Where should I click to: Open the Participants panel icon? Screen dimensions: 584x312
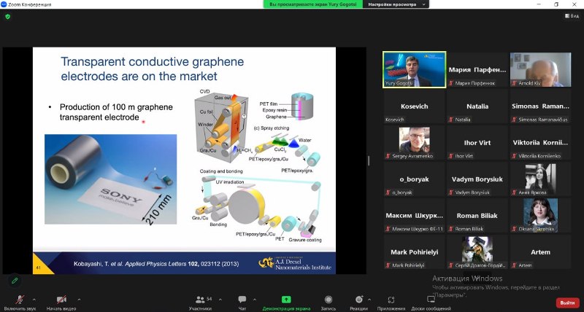200,300
